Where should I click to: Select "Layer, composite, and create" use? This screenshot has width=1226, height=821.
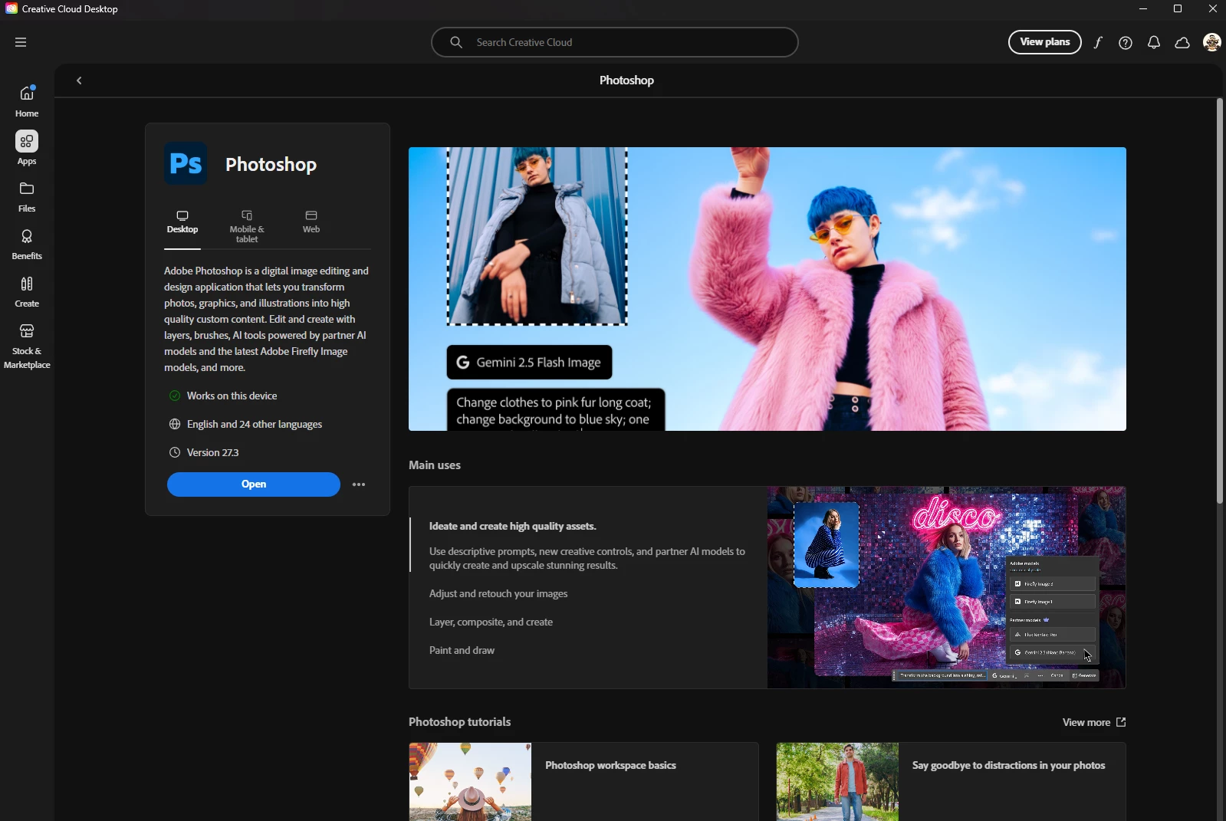(491, 622)
